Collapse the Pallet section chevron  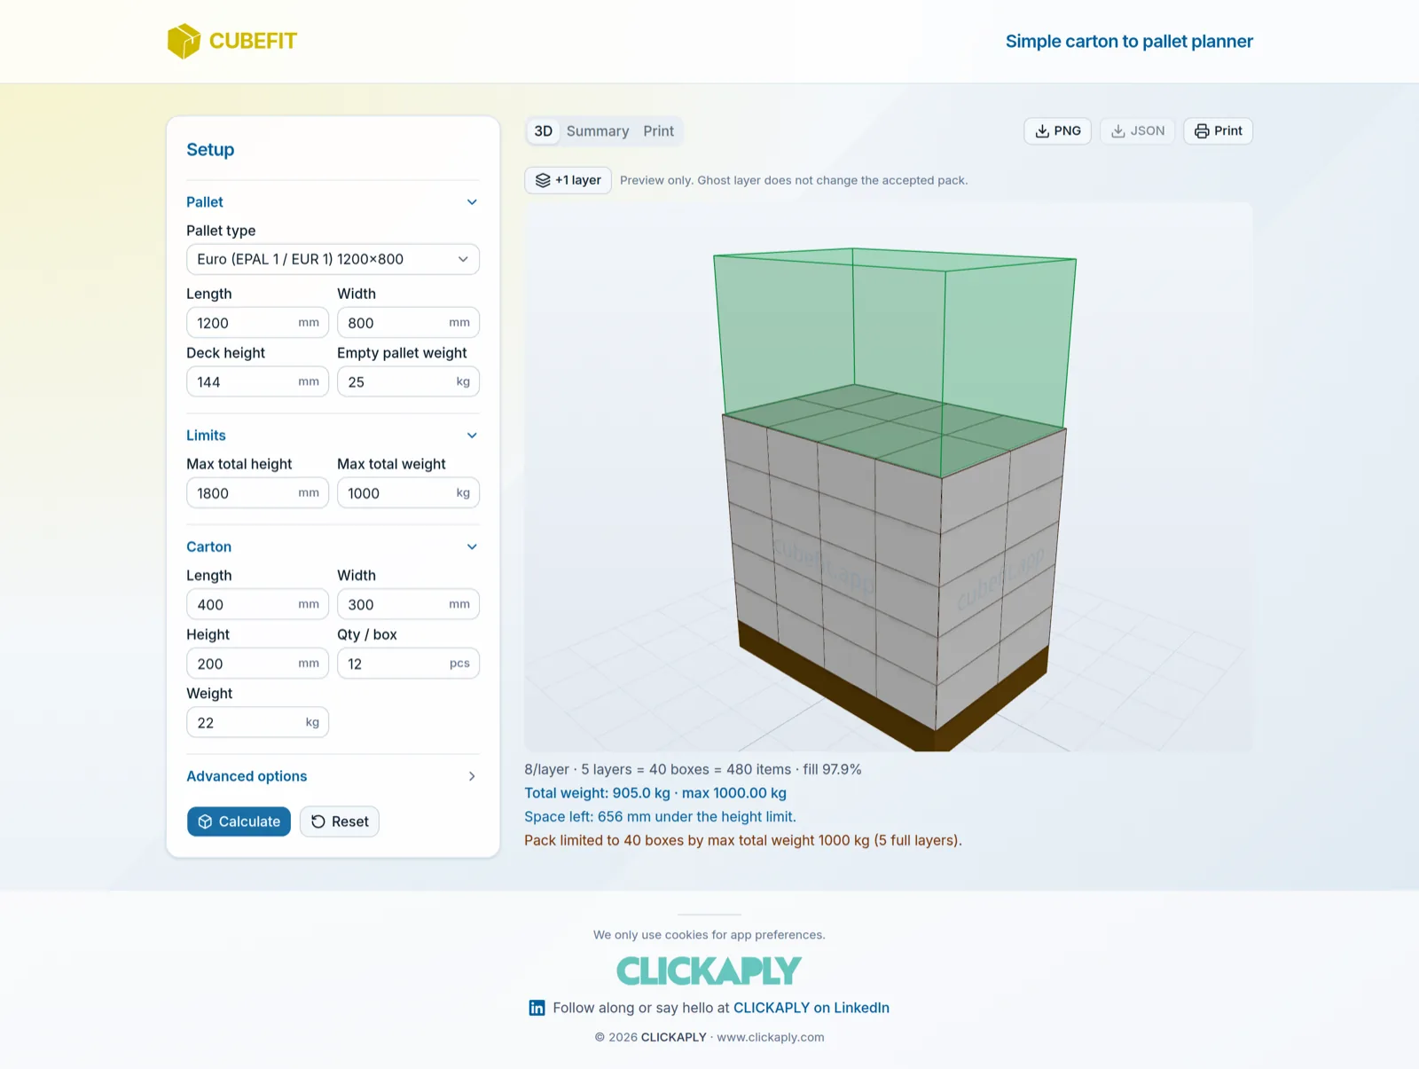(x=472, y=202)
